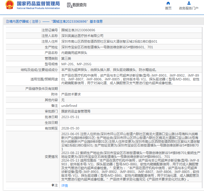This screenshot has width=204, height=191.
Task: Click the 批准日期 row label
Action: pos(51,117)
